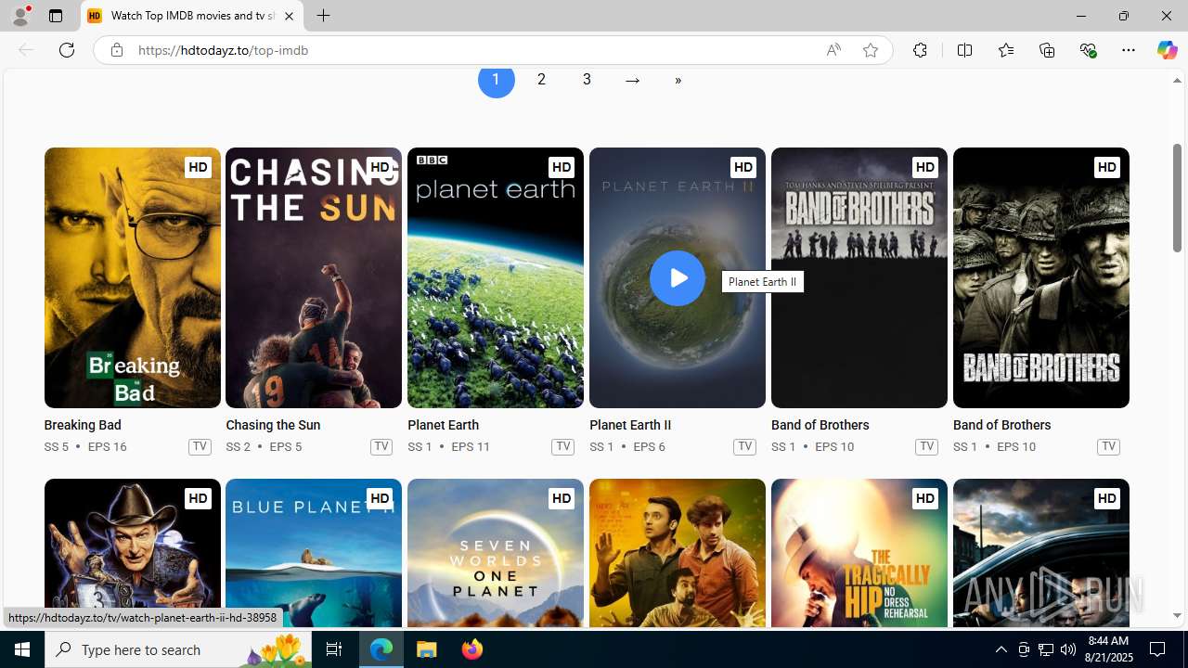1188x668 pixels.
Task: Show hidden system tray icons
Action: pyautogui.click(x=1001, y=649)
